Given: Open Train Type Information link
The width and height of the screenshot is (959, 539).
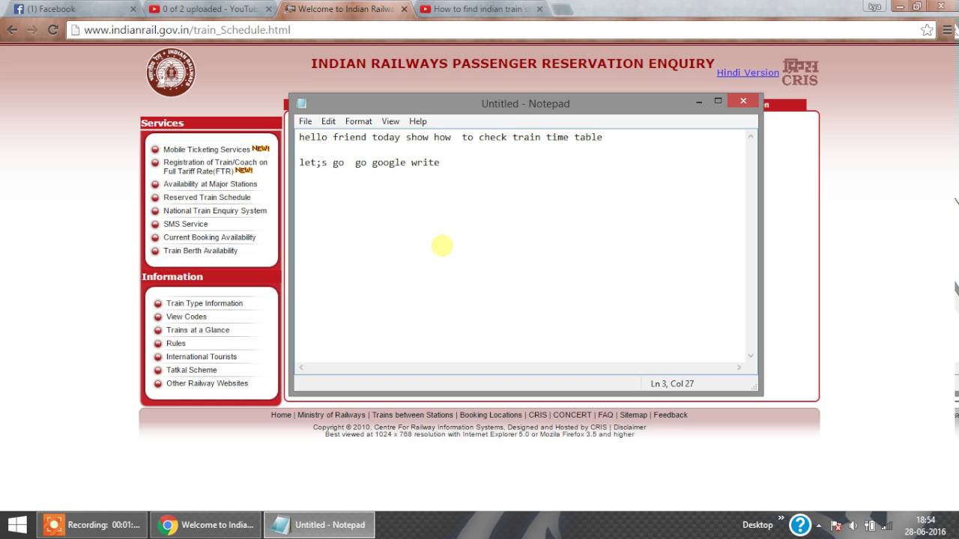Looking at the screenshot, I should coord(205,303).
